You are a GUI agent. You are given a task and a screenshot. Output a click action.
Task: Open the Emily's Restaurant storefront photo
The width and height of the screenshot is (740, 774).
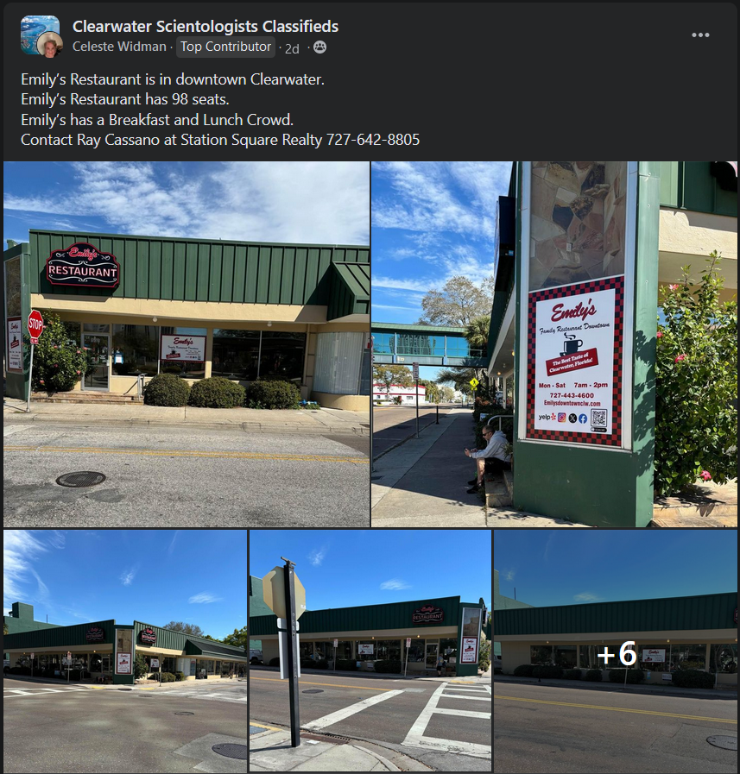point(187,344)
